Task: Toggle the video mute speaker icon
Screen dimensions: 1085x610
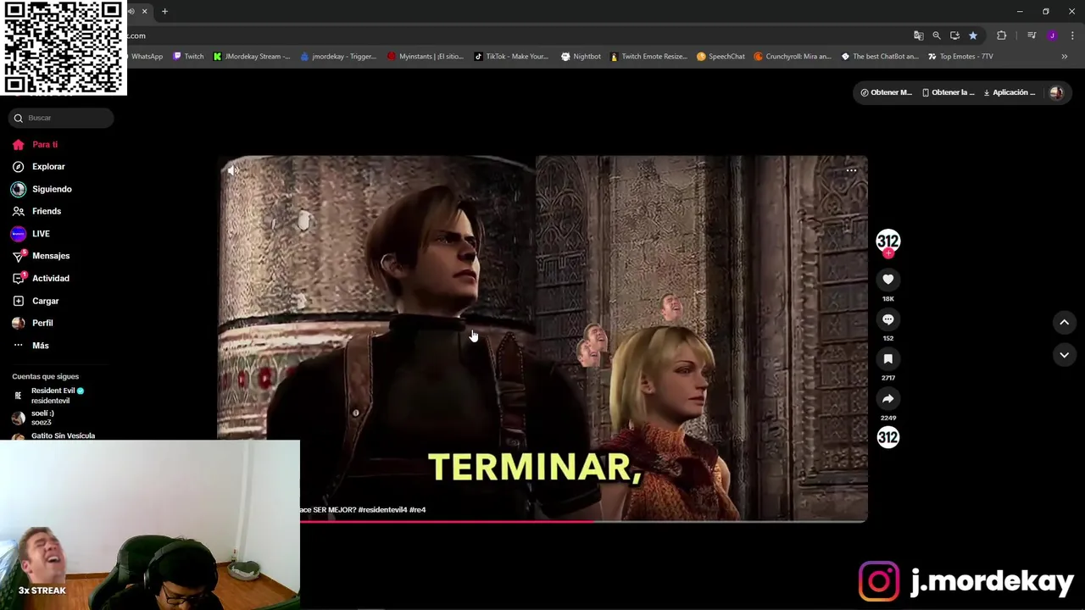Action: tap(233, 170)
